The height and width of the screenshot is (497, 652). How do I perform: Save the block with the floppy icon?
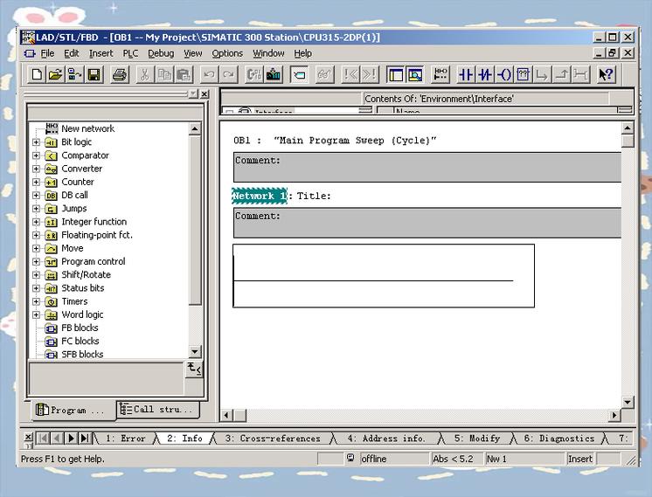click(x=94, y=75)
